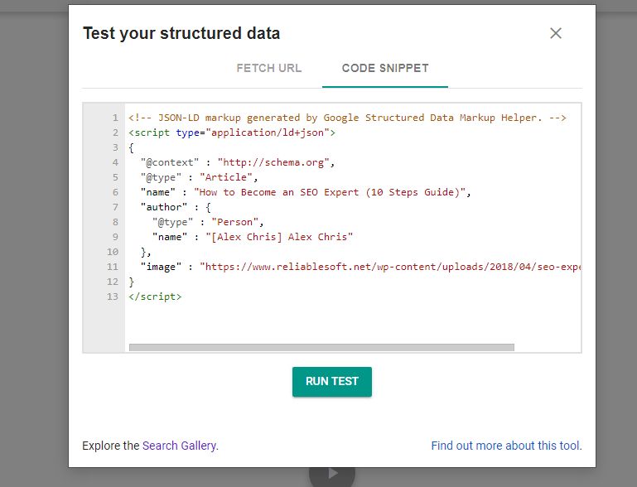Click the Test your structured data heading
Screen dimensions: 637x487
(181, 33)
